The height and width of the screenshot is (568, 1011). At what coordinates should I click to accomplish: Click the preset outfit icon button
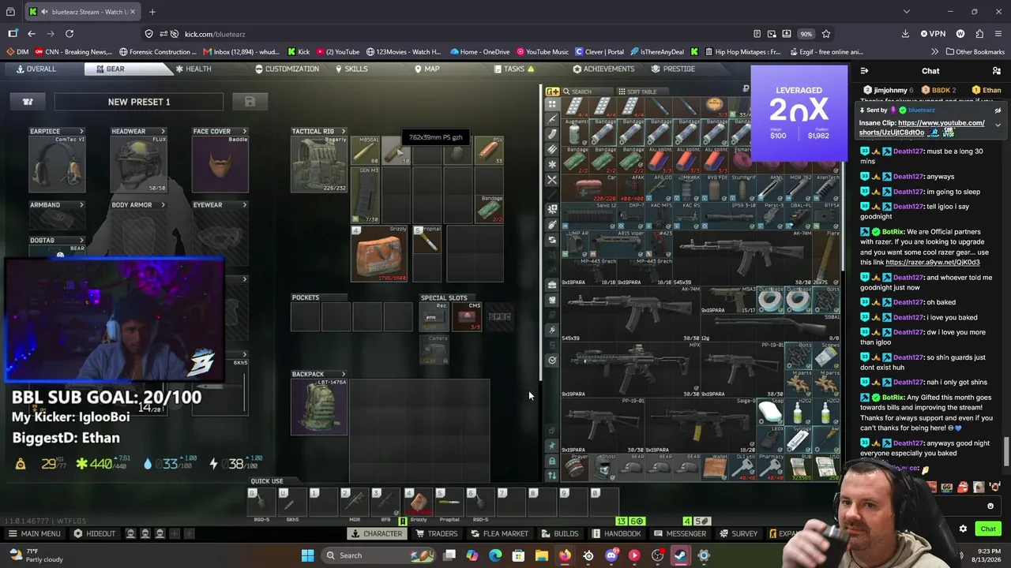28,102
